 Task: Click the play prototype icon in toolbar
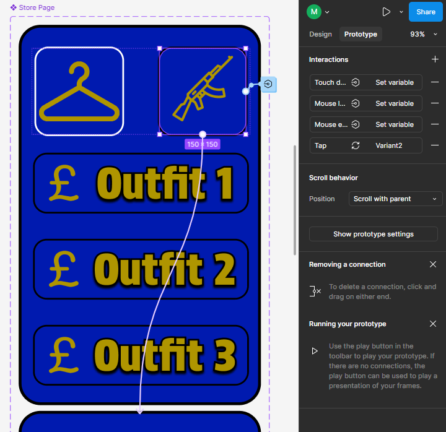pyautogui.click(x=387, y=12)
